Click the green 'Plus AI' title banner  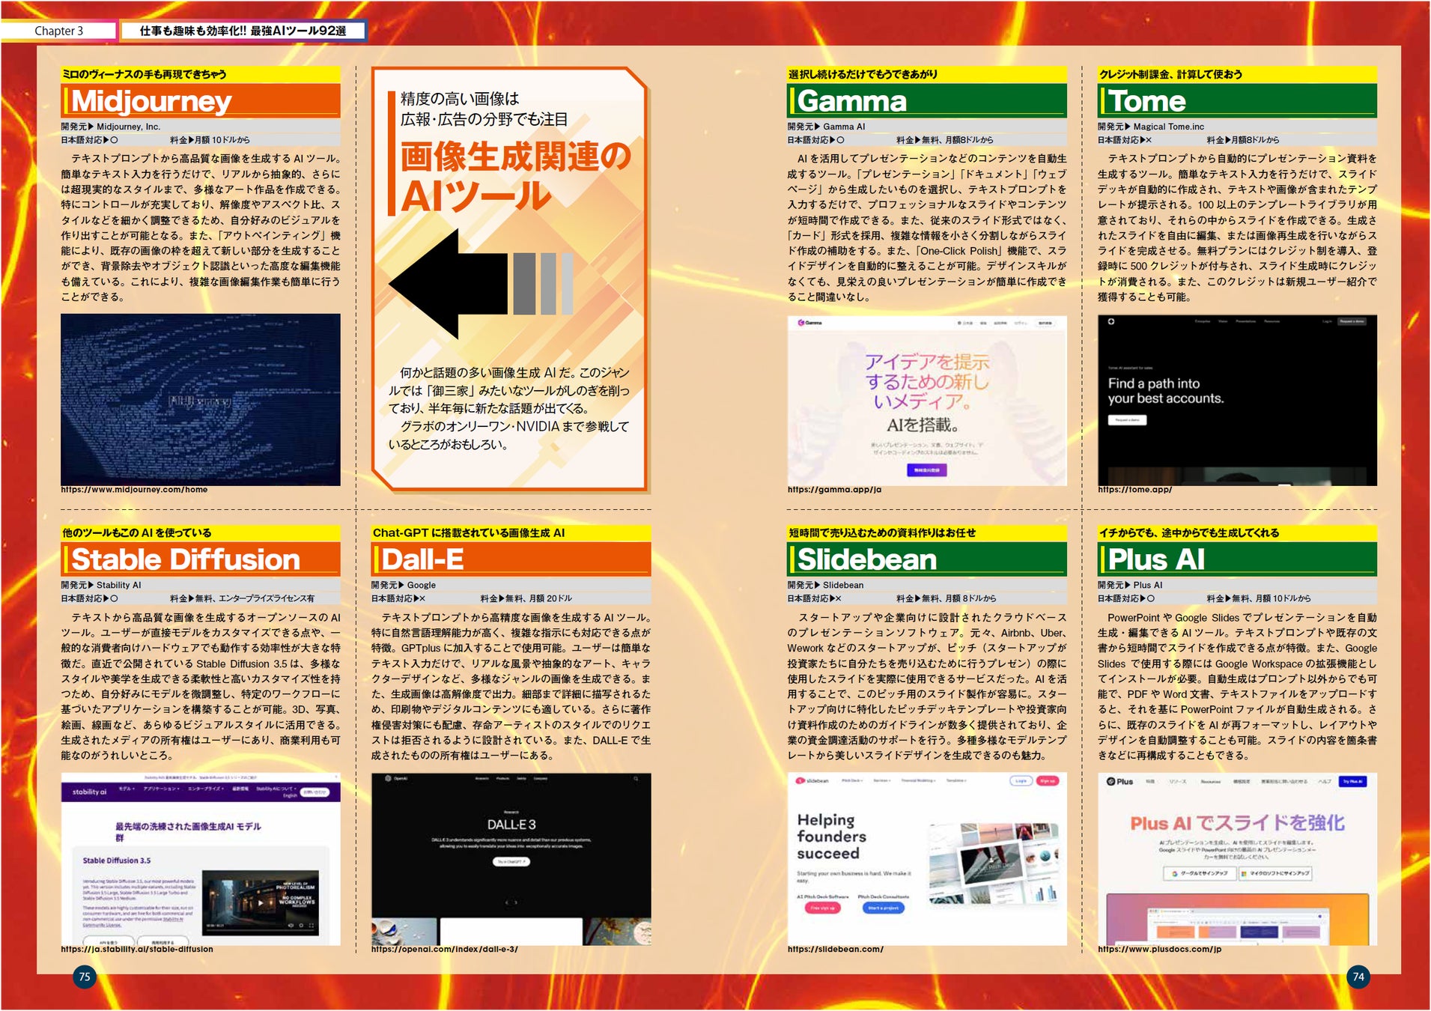tap(1237, 559)
